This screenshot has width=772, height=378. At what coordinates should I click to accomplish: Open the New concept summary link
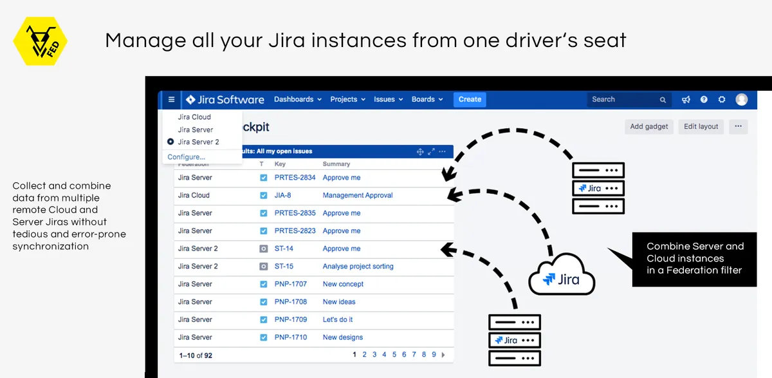344,284
